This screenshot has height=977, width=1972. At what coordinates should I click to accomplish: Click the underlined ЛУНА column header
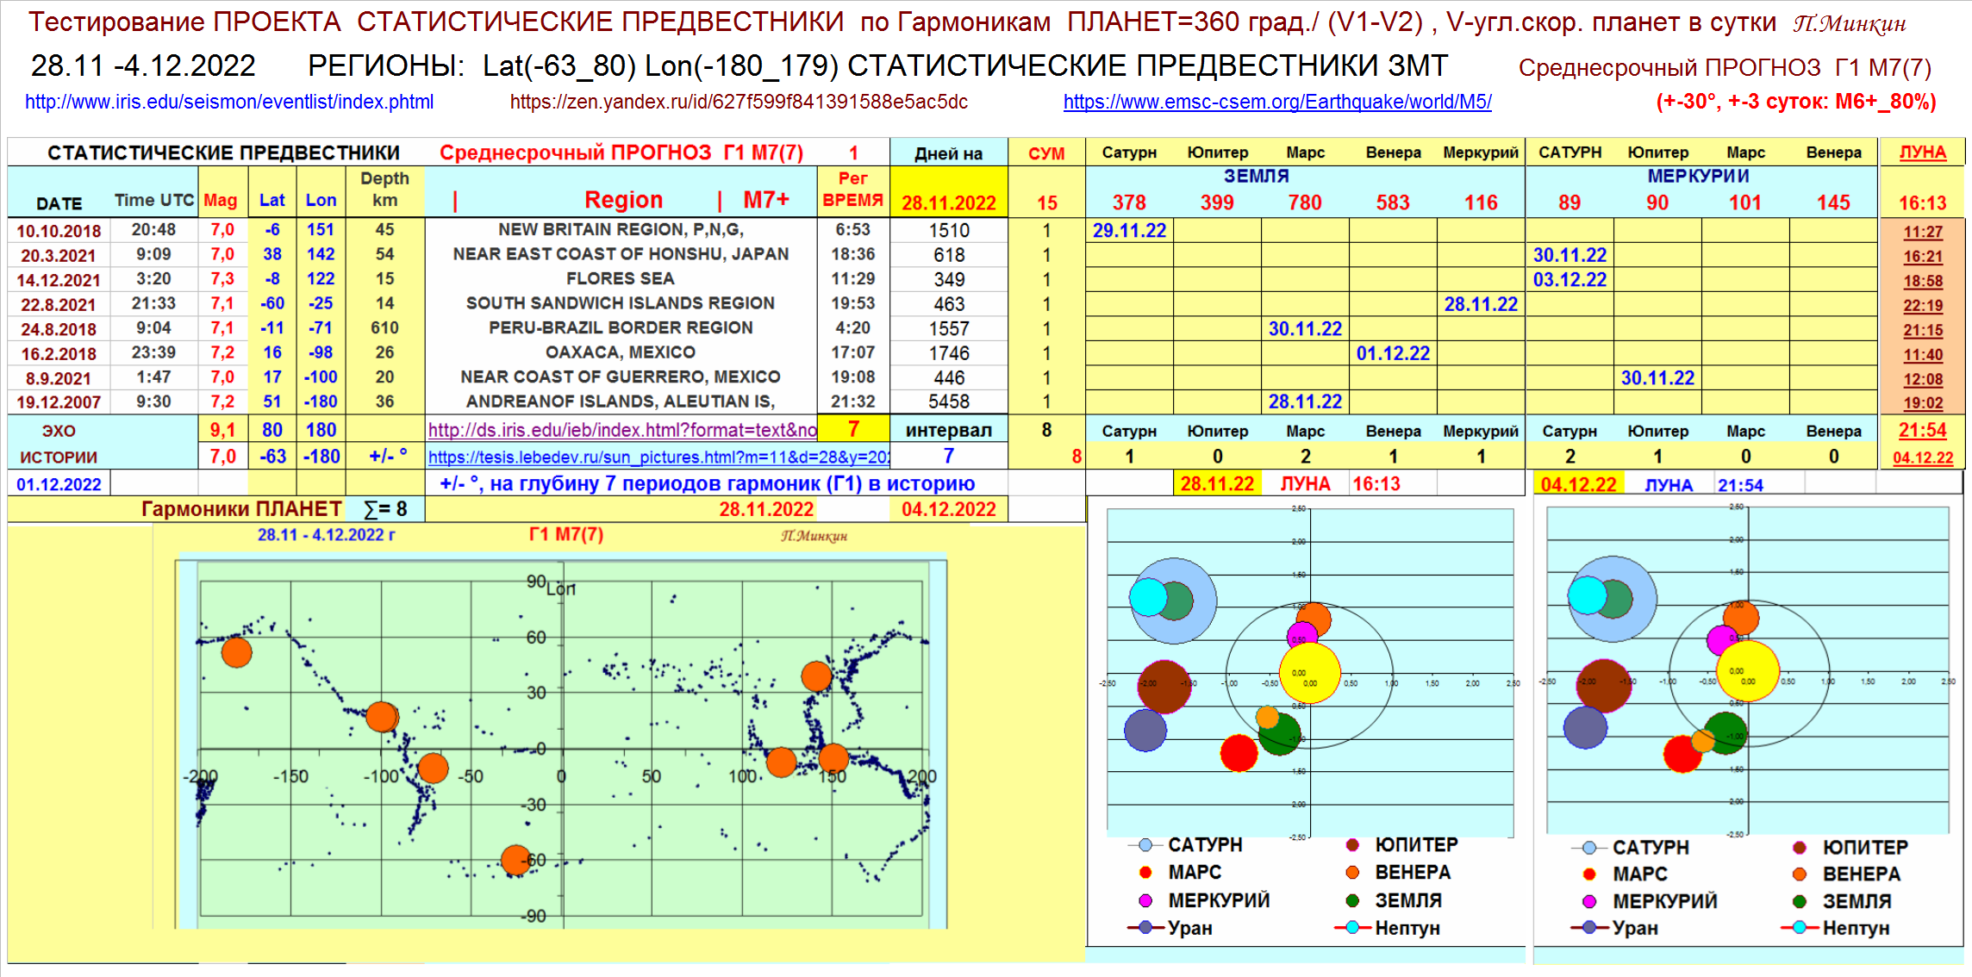(1922, 152)
